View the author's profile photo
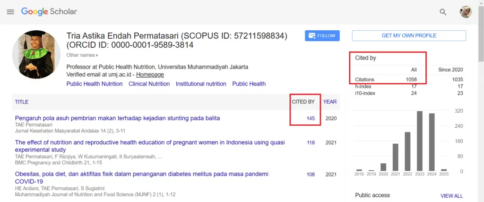 coord(36,54)
